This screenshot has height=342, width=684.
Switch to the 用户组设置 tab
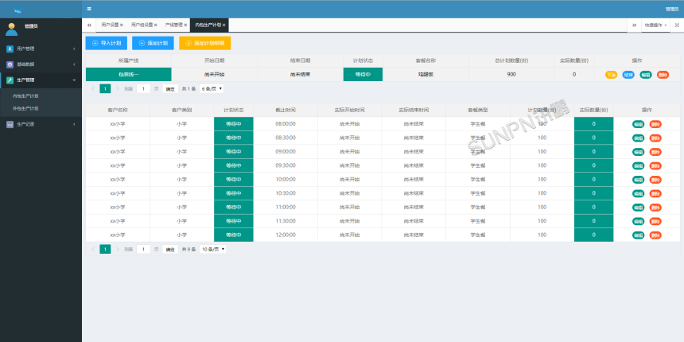coord(141,25)
